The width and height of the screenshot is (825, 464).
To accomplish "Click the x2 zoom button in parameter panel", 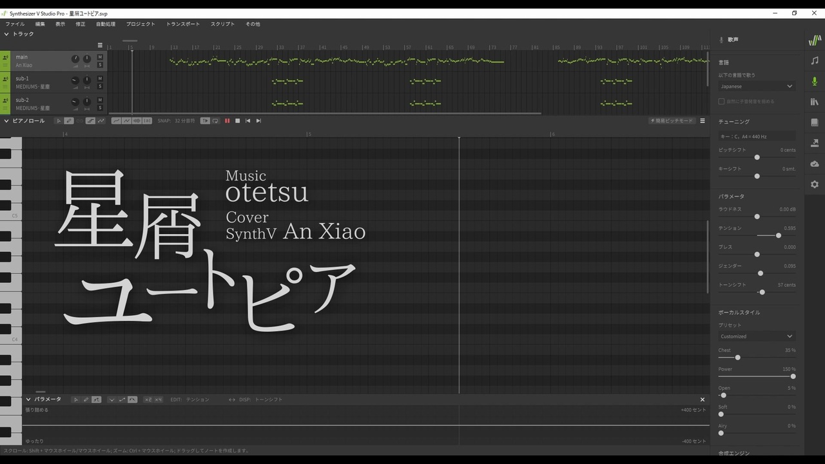I will (148, 400).
